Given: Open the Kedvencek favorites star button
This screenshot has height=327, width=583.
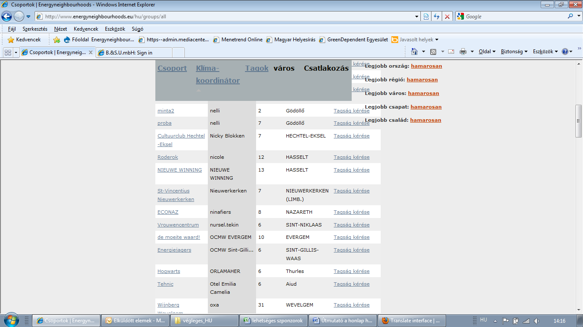Looking at the screenshot, I should 24,40.
